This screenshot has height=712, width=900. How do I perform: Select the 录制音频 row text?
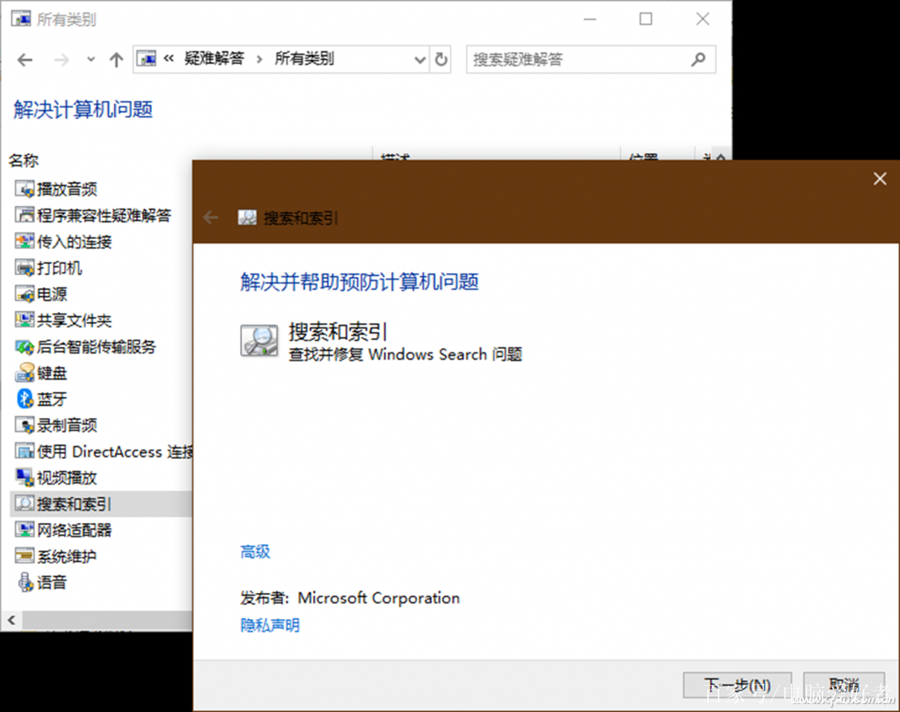[x=67, y=425]
